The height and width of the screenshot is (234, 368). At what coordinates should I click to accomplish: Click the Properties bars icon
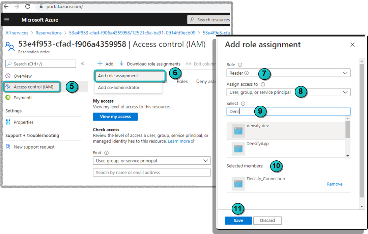(x=8, y=122)
